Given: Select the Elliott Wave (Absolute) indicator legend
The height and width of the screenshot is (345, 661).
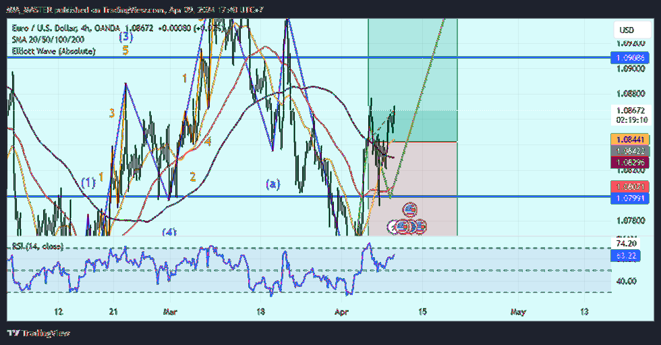Looking at the screenshot, I should [53, 51].
